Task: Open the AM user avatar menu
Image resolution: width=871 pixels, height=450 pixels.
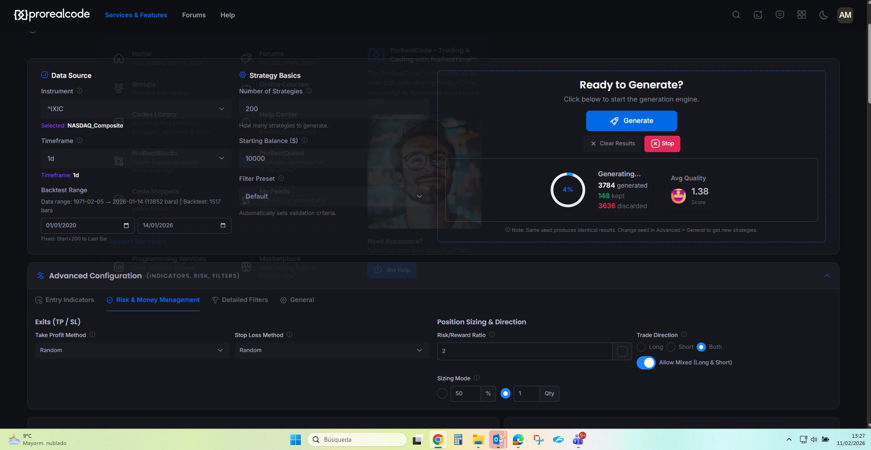Action: [845, 15]
